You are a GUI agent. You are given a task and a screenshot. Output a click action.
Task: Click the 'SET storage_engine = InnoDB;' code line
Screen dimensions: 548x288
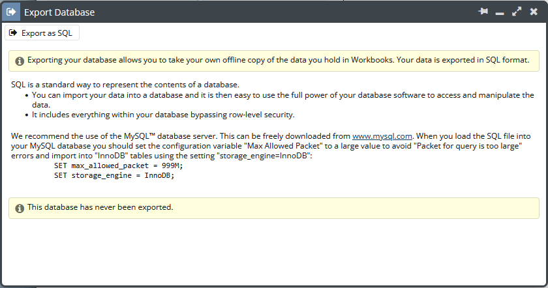click(114, 175)
